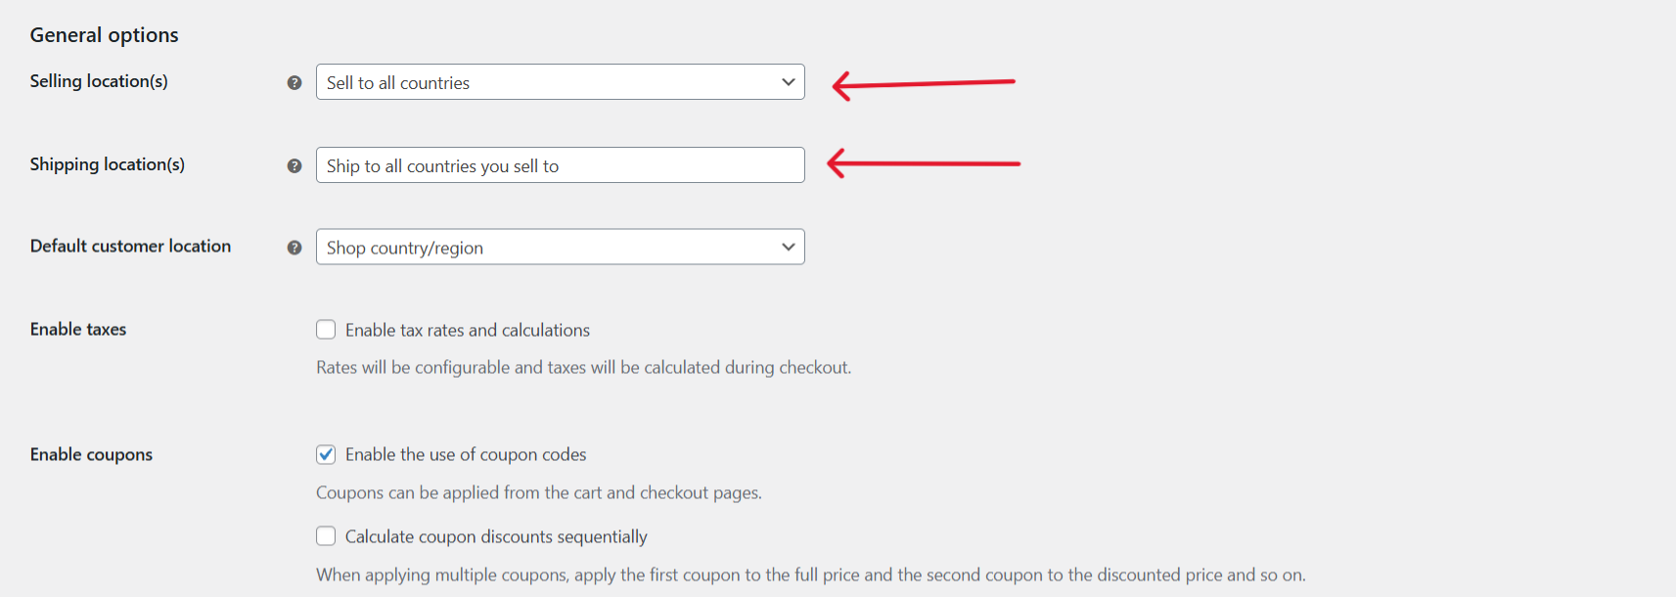Click the help icon beside Shipping location(s)
The height and width of the screenshot is (597, 1676).
tap(294, 166)
